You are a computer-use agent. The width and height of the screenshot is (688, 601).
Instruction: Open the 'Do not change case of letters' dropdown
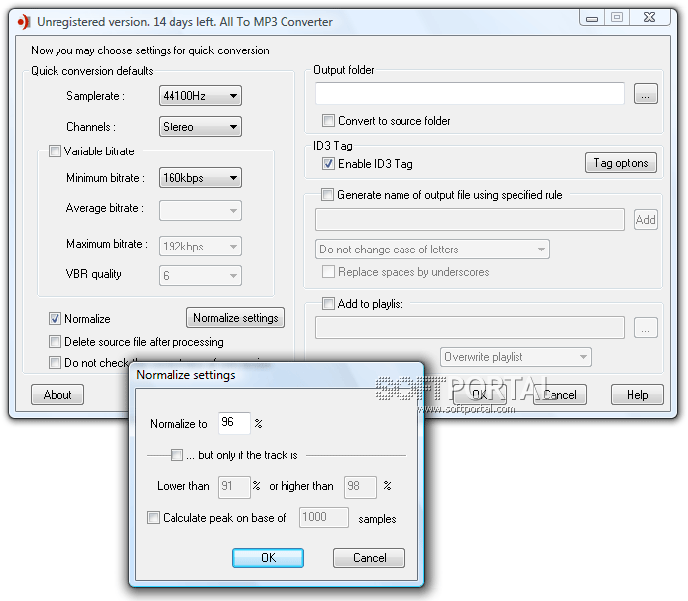coord(432,249)
